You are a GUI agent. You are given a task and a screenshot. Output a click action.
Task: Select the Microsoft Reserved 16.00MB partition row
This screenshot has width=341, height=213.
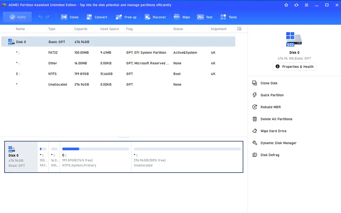pos(118,63)
